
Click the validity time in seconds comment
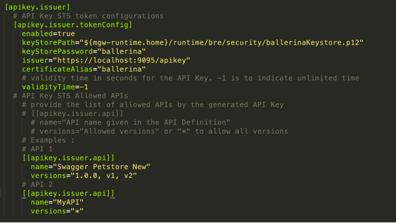point(190,78)
